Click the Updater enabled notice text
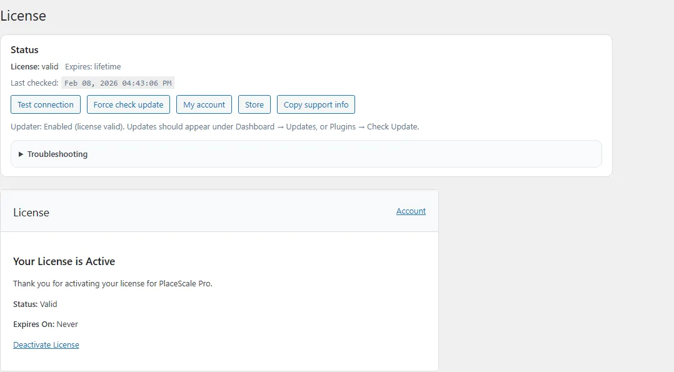The image size is (674, 372). [214, 126]
